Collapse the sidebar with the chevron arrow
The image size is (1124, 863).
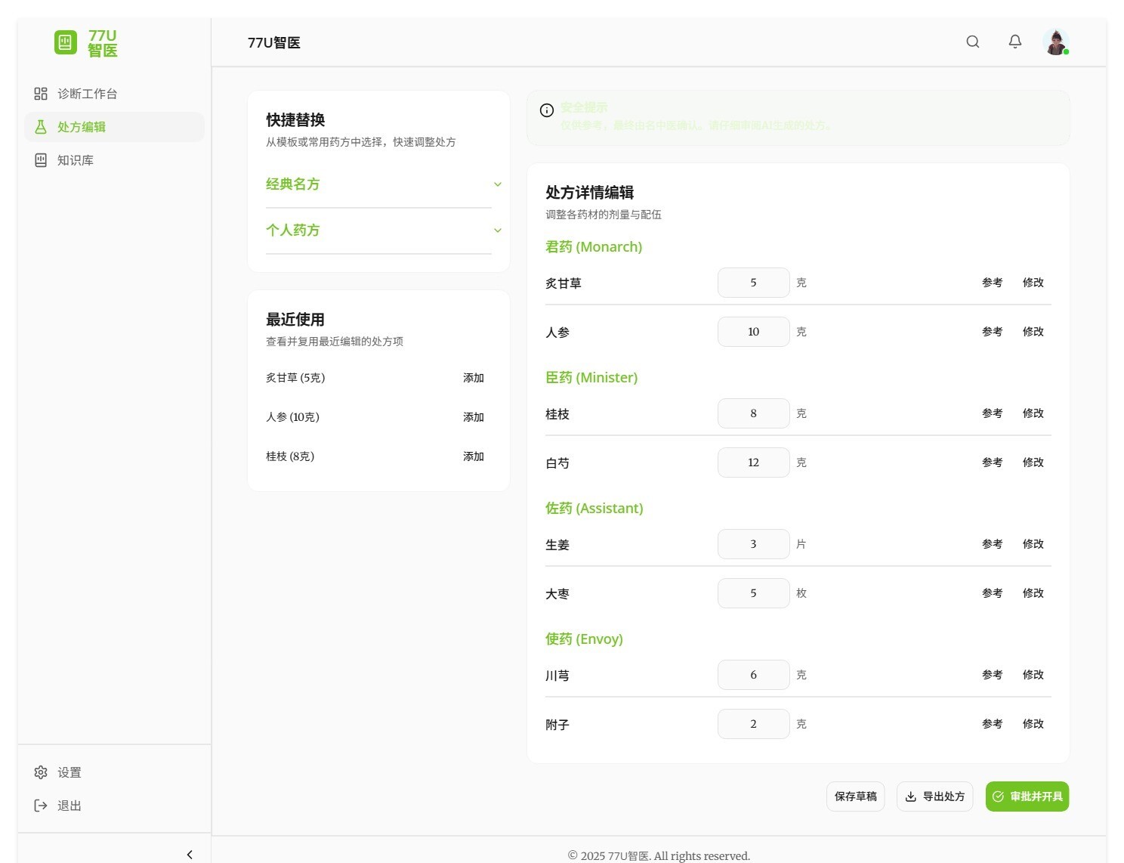click(x=190, y=854)
